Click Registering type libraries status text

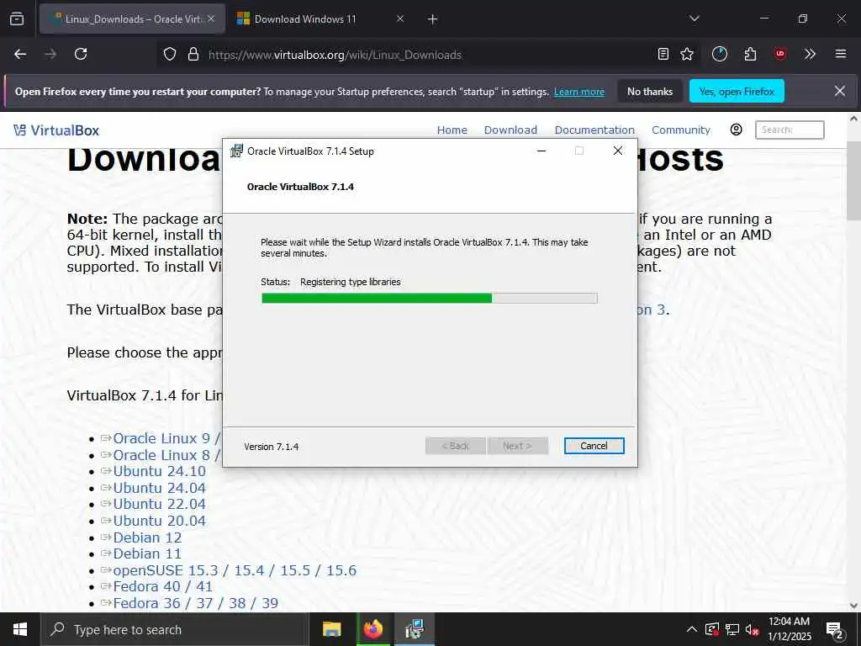pyautogui.click(x=351, y=282)
